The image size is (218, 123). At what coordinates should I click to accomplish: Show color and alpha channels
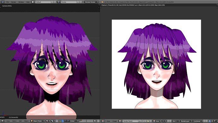tap(209, 121)
